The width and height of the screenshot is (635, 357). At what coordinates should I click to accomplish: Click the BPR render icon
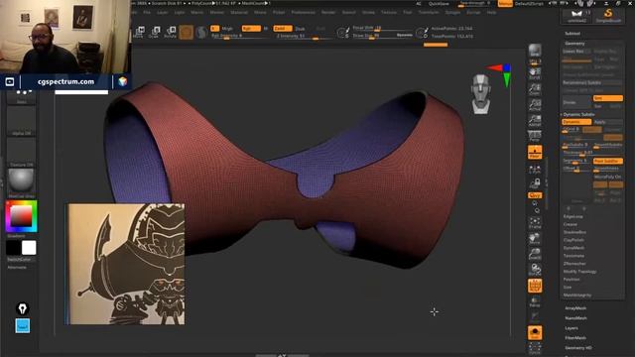[x=535, y=51]
